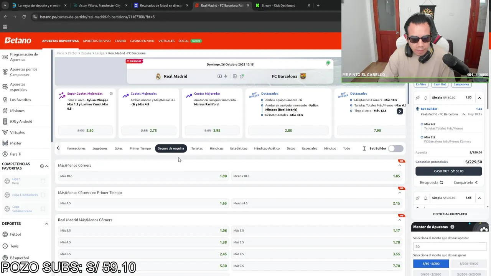The width and height of the screenshot is (491, 276).
Task: Switch to the Primer Tiempo tab
Action: point(140,148)
